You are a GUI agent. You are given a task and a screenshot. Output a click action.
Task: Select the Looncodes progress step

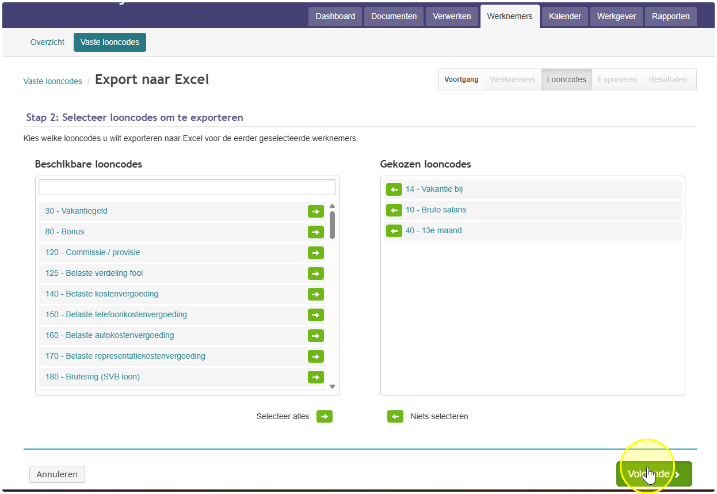click(x=567, y=79)
